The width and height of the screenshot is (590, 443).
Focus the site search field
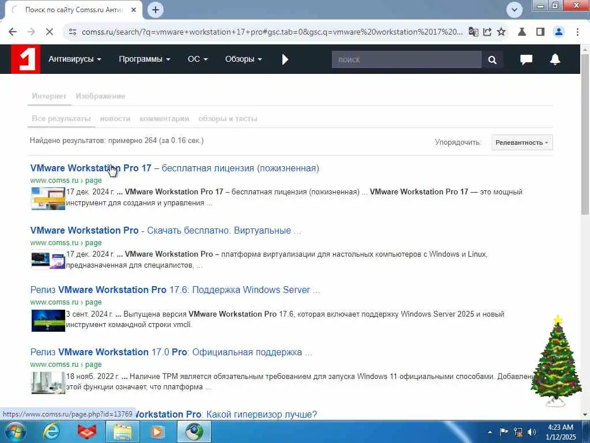(406, 59)
